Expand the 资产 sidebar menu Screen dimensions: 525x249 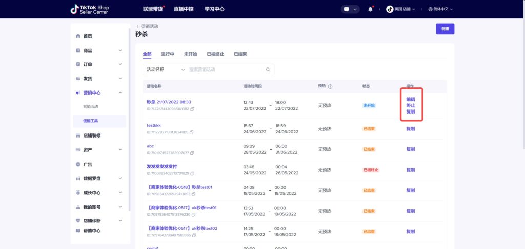coord(120,149)
